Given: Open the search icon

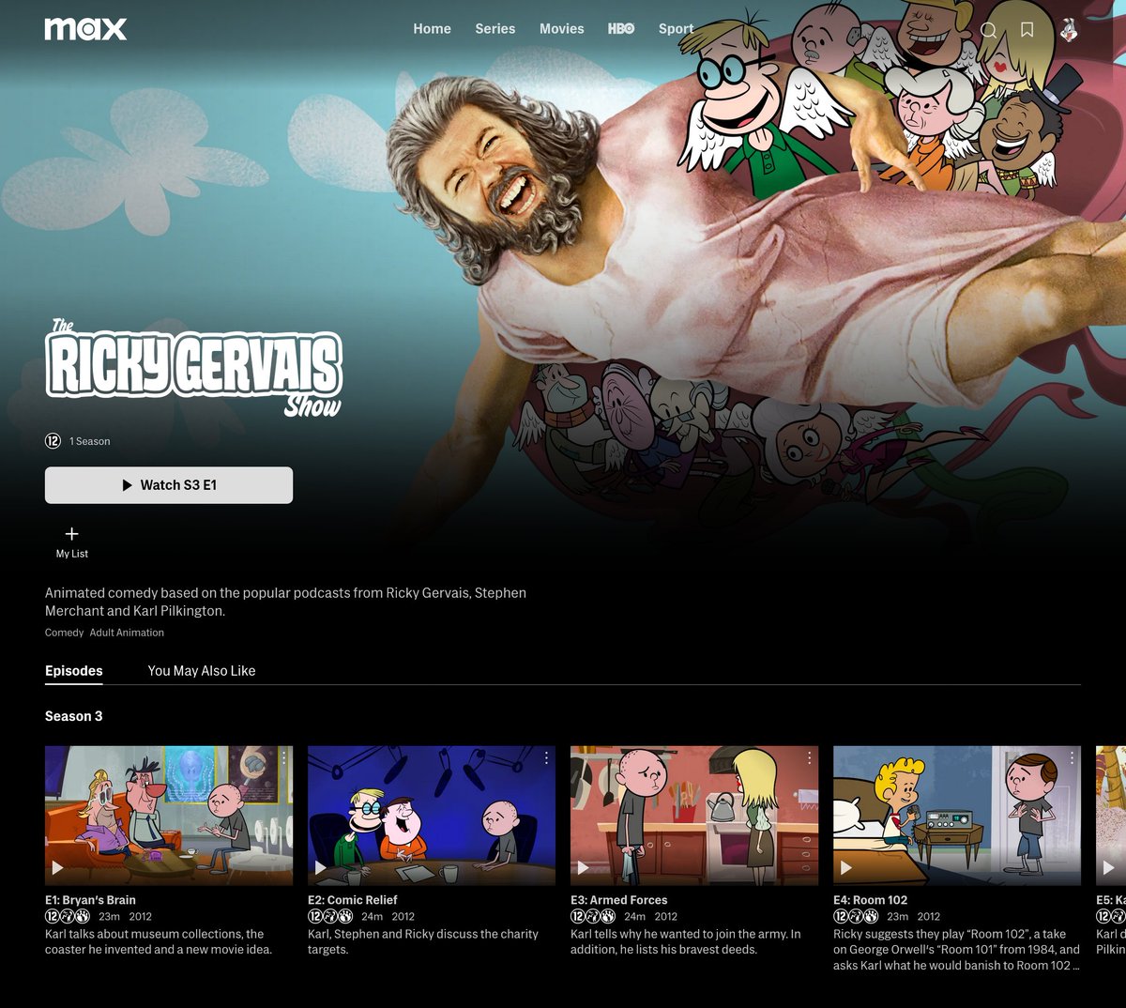Looking at the screenshot, I should pyautogui.click(x=988, y=30).
